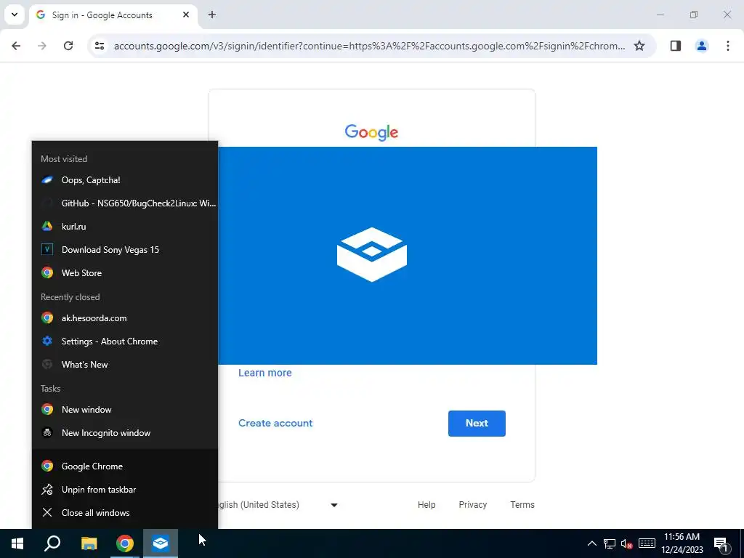Click the blue Next button
Viewport: 744px width, 558px height.
477,424
